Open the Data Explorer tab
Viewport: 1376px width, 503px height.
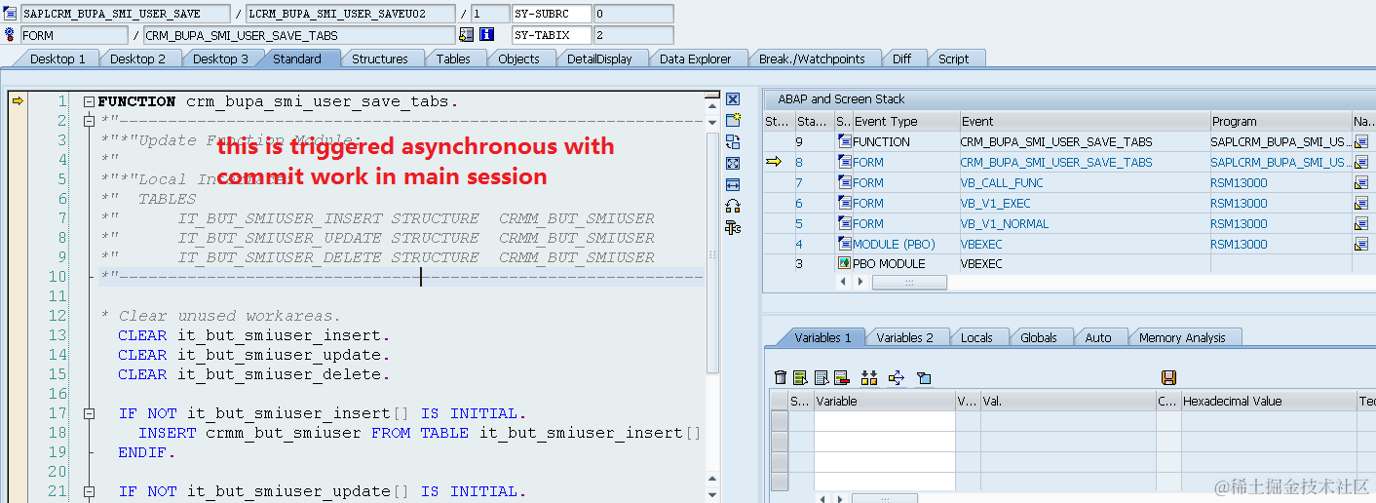695,58
